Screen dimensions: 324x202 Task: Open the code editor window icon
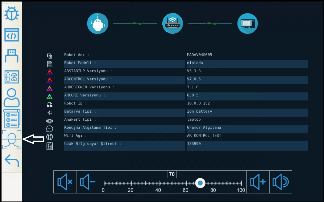click(x=12, y=35)
